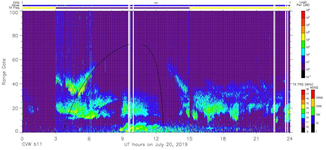
Task: Click the 24 tick label on the UT hours axis
Action: point(290,139)
